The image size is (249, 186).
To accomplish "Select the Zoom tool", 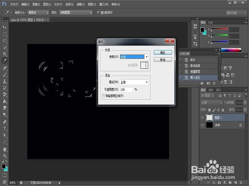I will 5,156.
